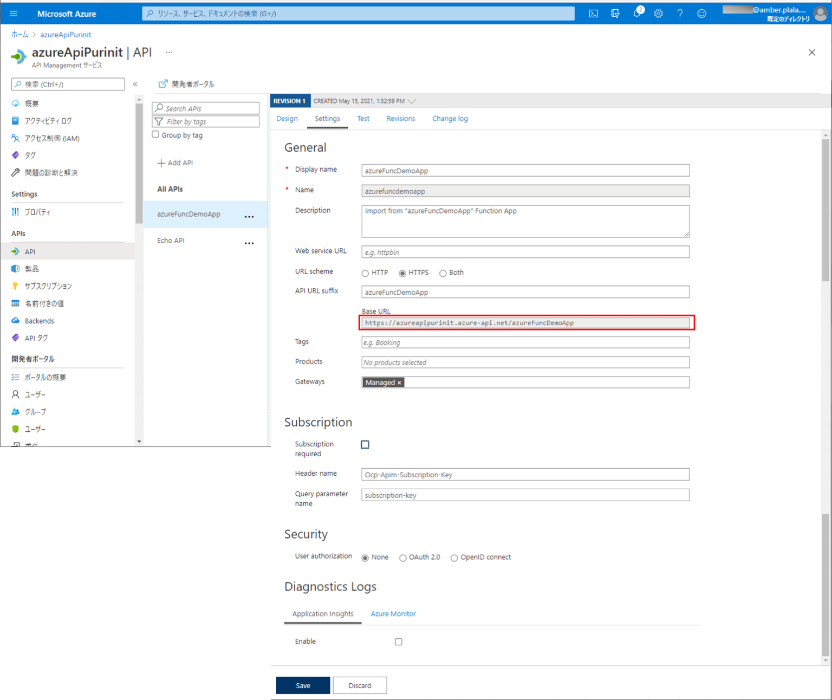The image size is (832, 700).
Task: Open サブスクリプション in the sidebar
Action: click(x=48, y=286)
